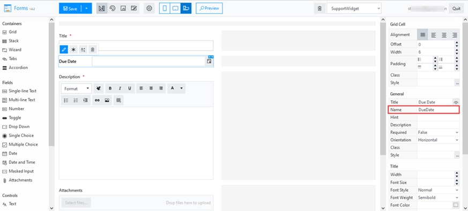The image size is (468, 211).
Task: Open the Font Color picker swatch
Action: (x=456, y=205)
